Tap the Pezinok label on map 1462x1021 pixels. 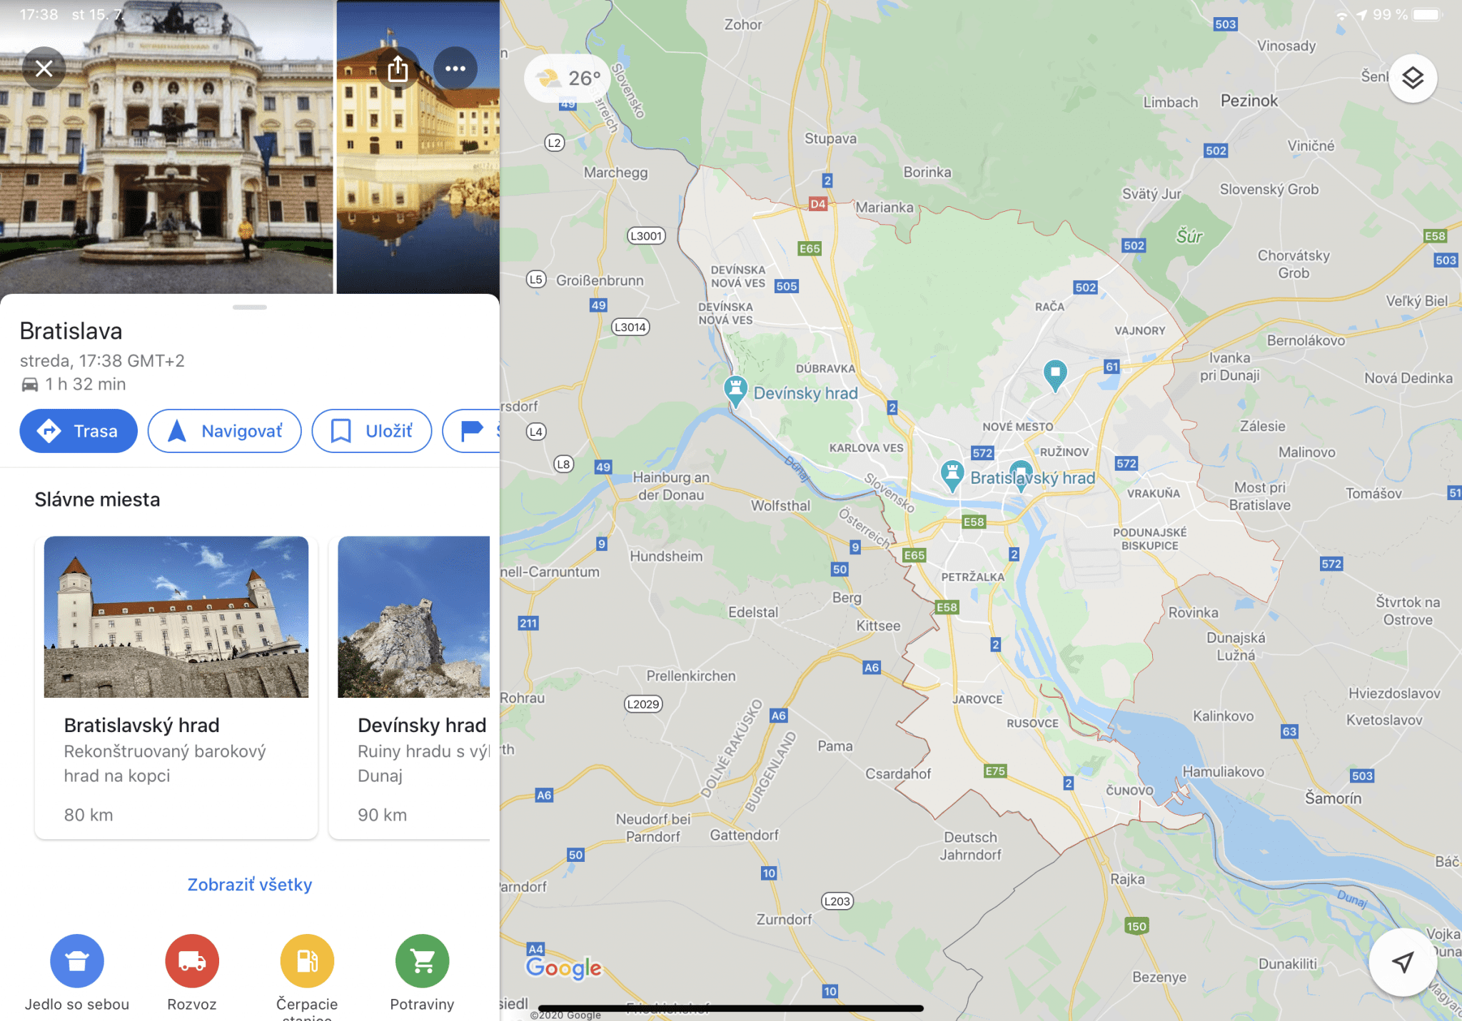point(1249,101)
